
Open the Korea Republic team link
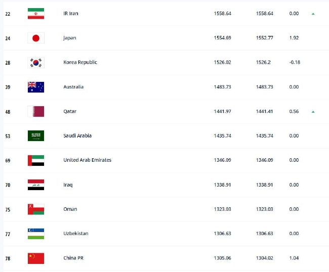tap(80, 63)
